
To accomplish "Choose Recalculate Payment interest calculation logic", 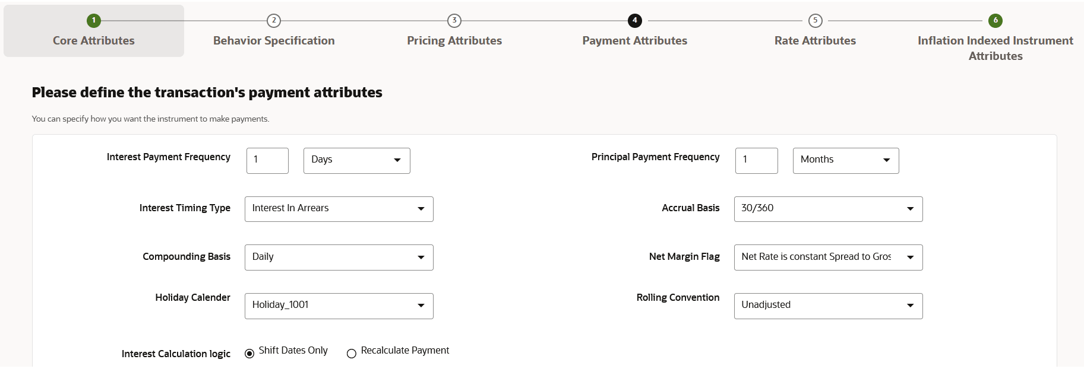I will pyautogui.click(x=351, y=353).
